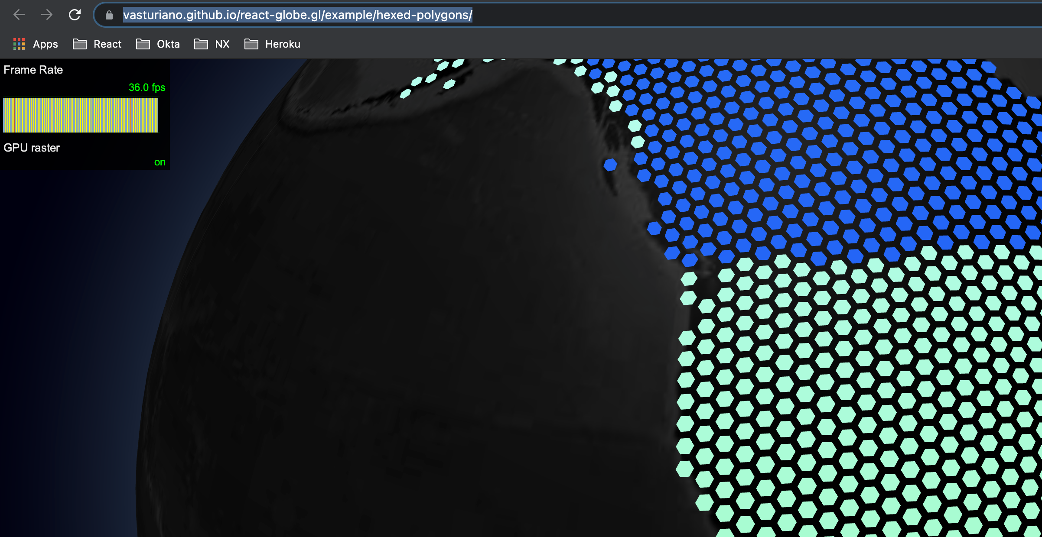Click the 'Frame Rate' panel label
Image resolution: width=1042 pixels, height=537 pixels.
click(33, 70)
